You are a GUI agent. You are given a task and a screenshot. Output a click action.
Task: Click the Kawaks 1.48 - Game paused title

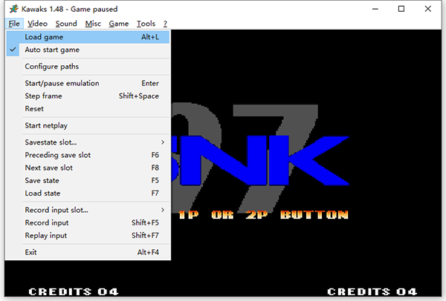coord(69,9)
